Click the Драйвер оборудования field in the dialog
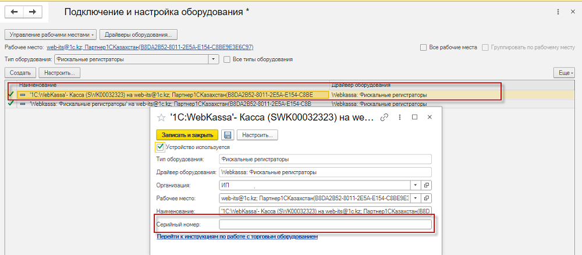This screenshot has width=582, height=255. pyautogui.click(x=325, y=172)
